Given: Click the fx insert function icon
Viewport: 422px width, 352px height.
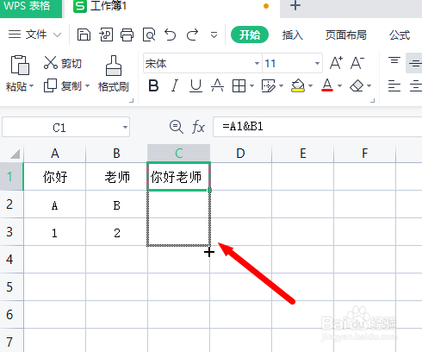Looking at the screenshot, I should (198, 127).
